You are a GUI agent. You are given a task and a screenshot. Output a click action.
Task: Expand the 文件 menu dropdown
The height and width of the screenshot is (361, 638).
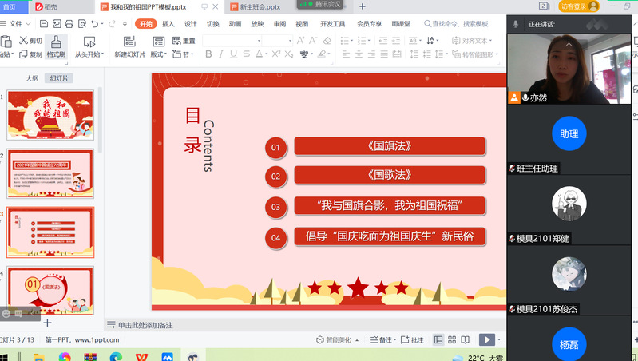tap(15, 24)
